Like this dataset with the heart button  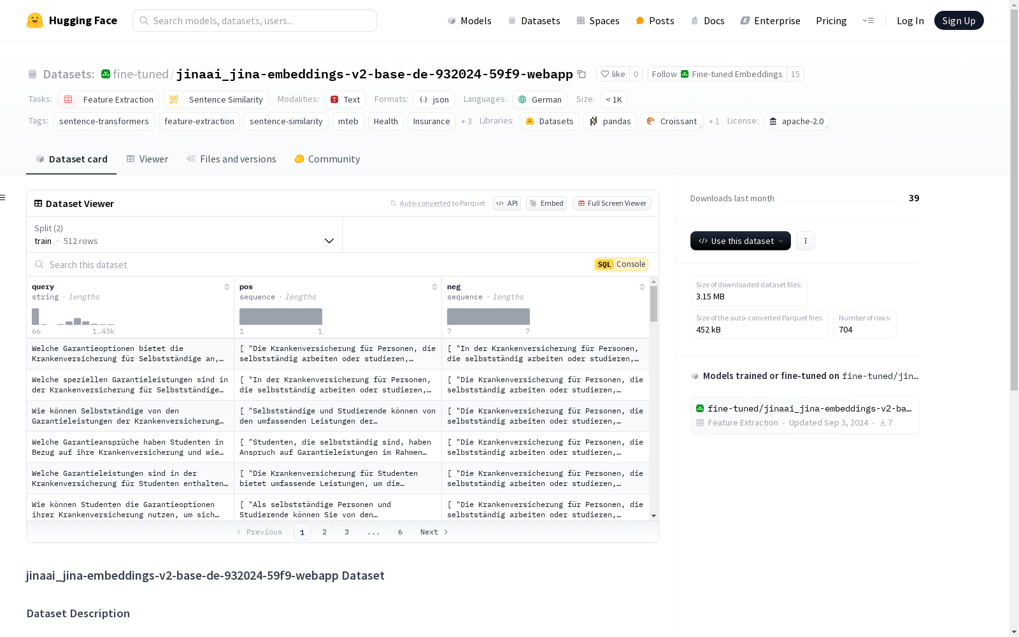point(613,74)
